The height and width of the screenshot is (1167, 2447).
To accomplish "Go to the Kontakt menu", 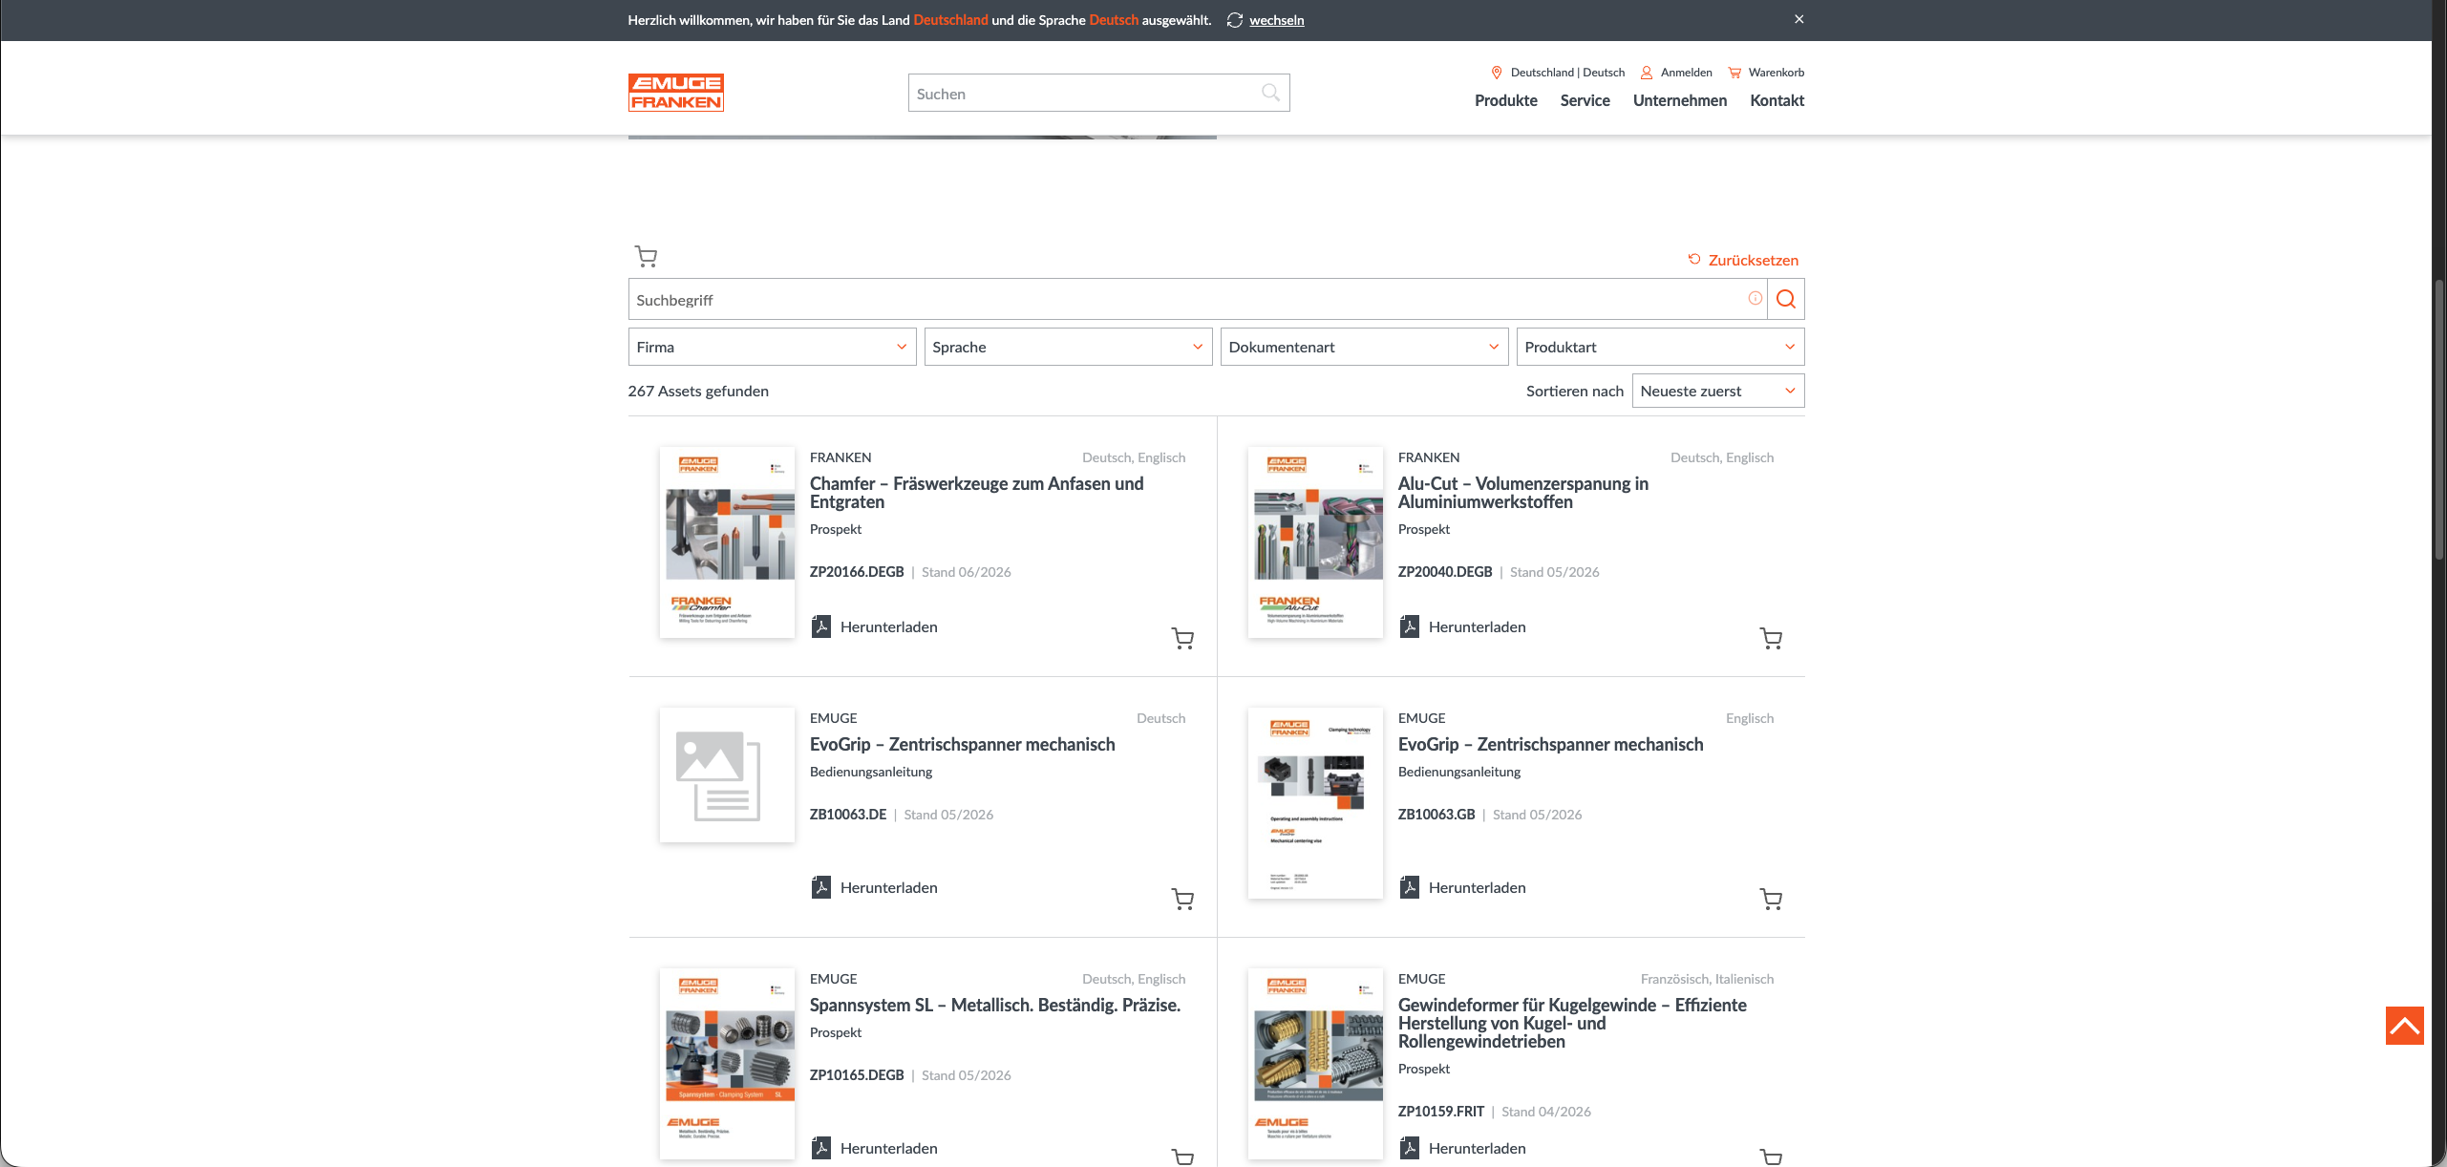I will [1777, 100].
